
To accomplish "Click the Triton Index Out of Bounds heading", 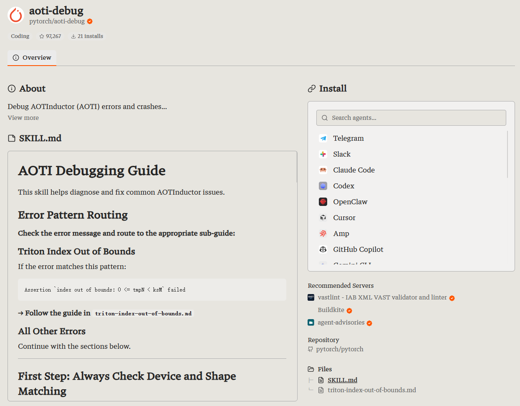I will 76,251.
